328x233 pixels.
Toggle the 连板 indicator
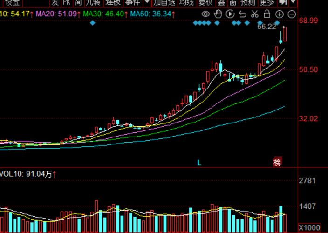pyautogui.click(x=113, y=3)
